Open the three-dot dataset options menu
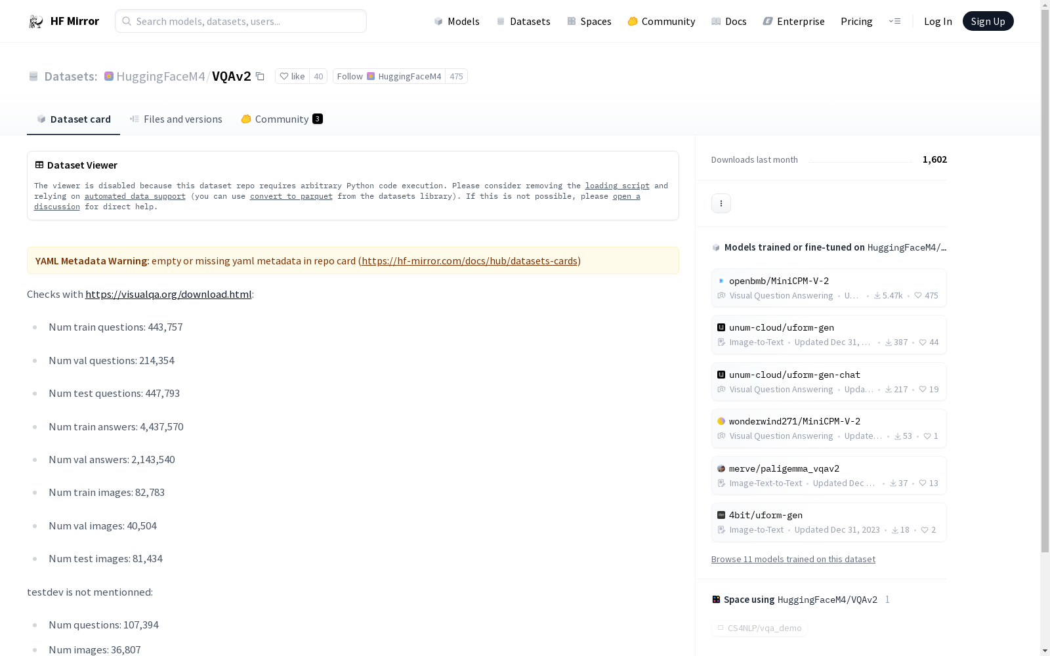 721,203
